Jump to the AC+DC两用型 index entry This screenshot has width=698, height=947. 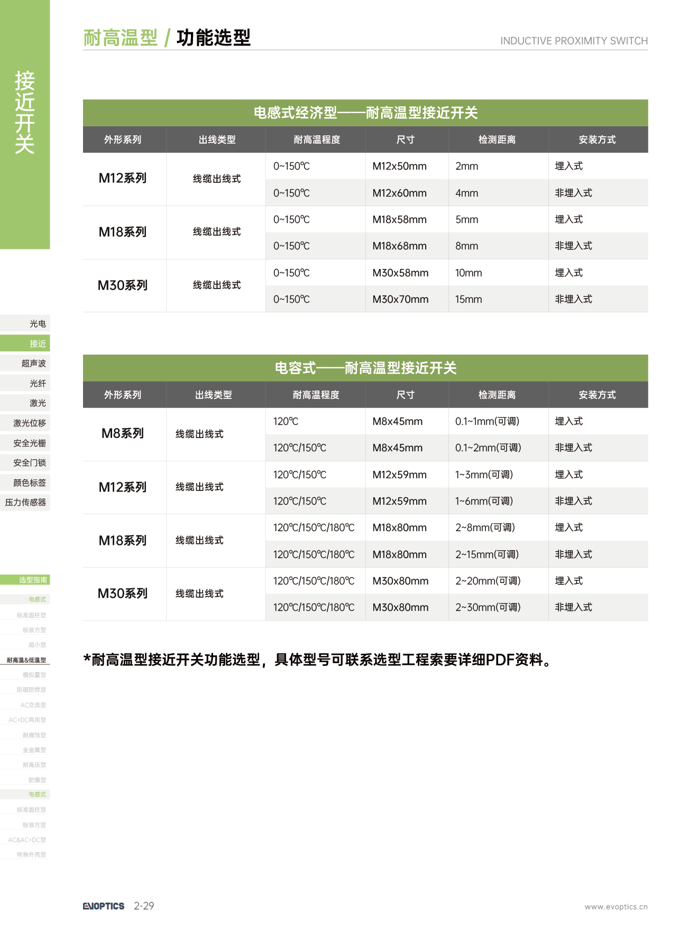point(27,720)
